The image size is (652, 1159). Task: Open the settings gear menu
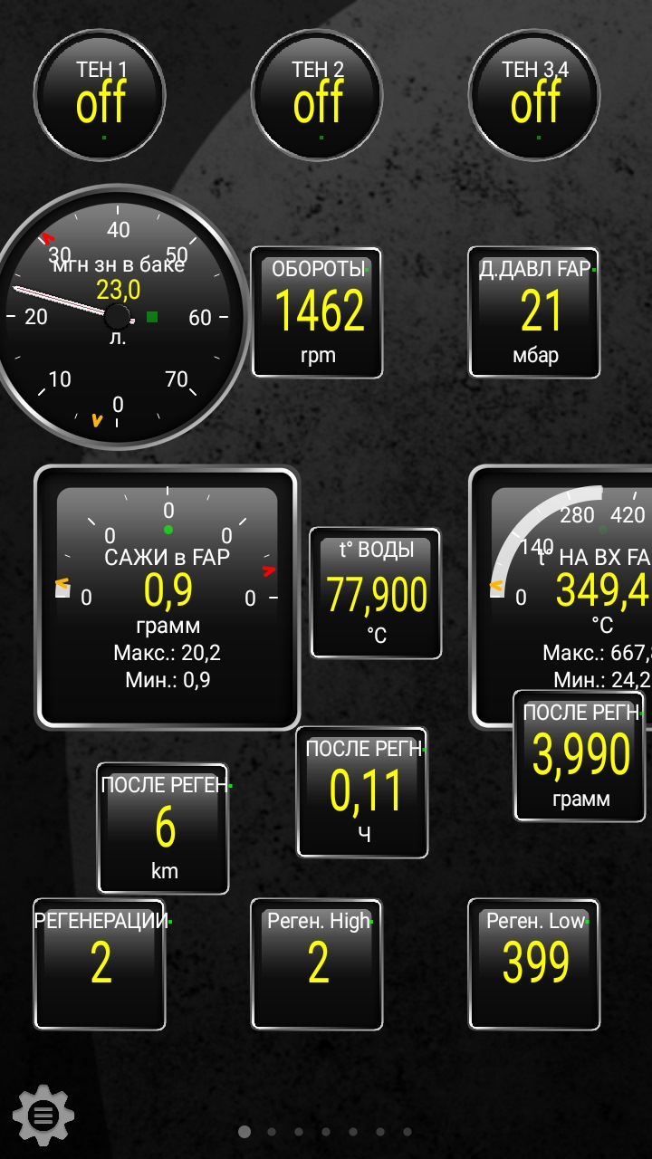pyautogui.click(x=43, y=1116)
